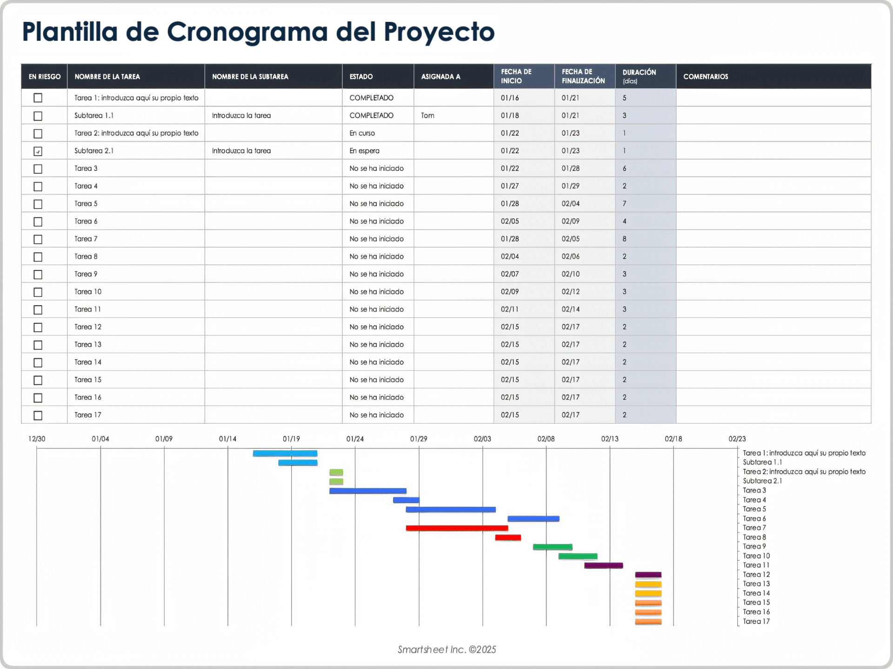Click the 01/19 date label on chart axis

click(291, 439)
